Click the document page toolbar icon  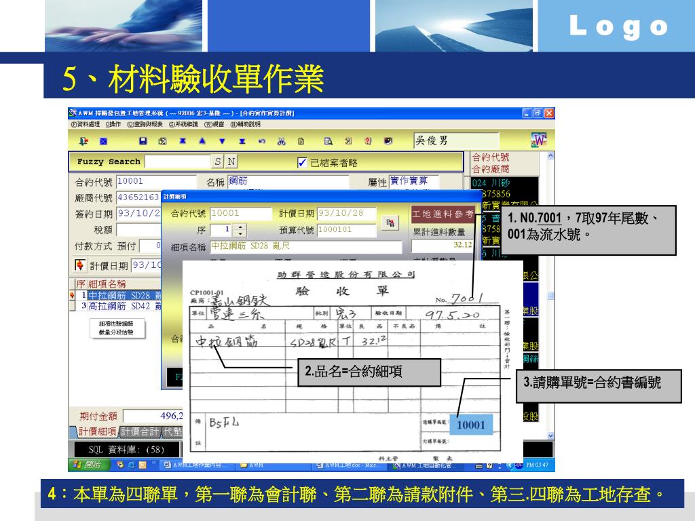tap(301, 141)
